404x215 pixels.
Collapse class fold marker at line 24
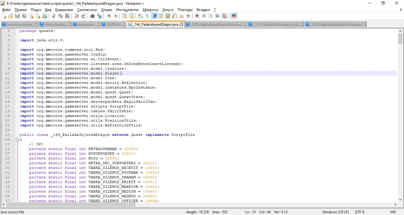(x=17, y=139)
